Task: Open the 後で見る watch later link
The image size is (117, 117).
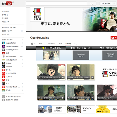Action: (x=5, y=15)
